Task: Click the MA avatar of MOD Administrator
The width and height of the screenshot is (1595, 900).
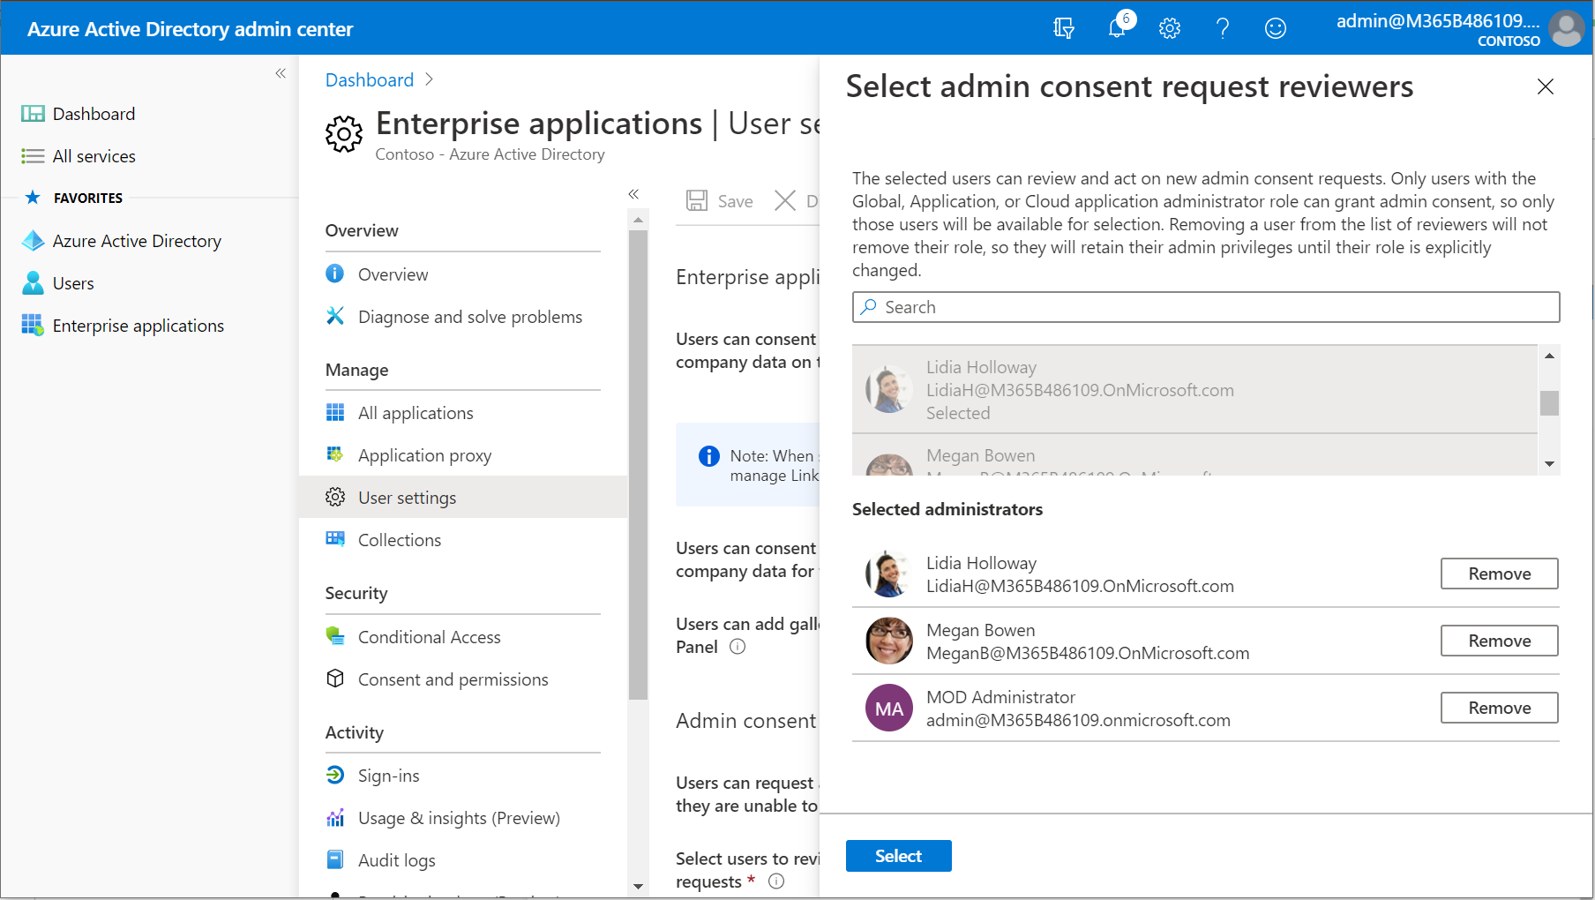Action: (889, 708)
